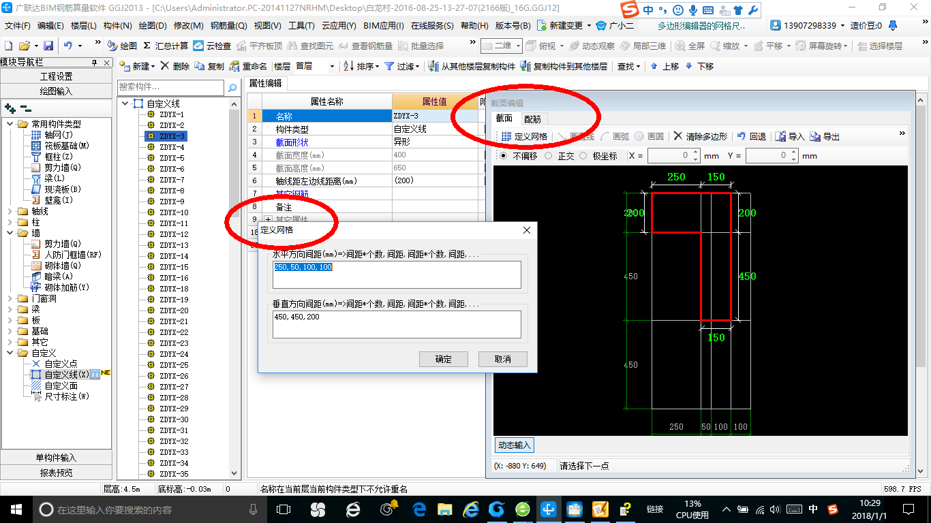Click the expand-all plus icon in navigation bar
The image size is (931, 523).
[10, 108]
